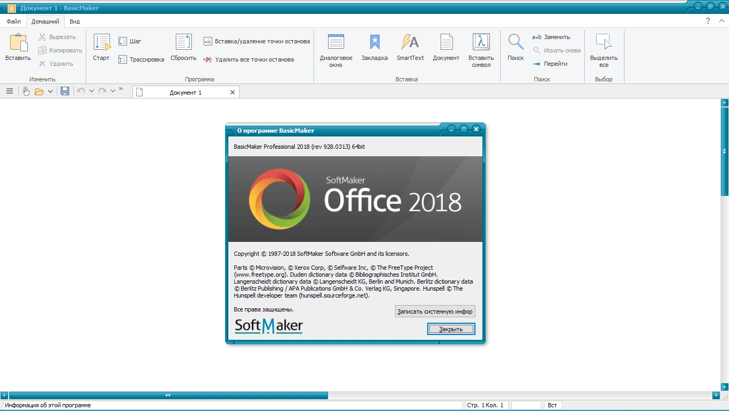The height and width of the screenshot is (411, 729).
Task: Click Записать системную инфор button
Action: pyautogui.click(x=435, y=311)
